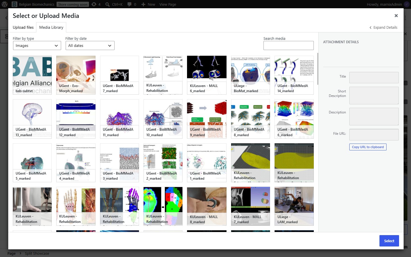
Task: Click the blue Select button
Action: coord(389,241)
